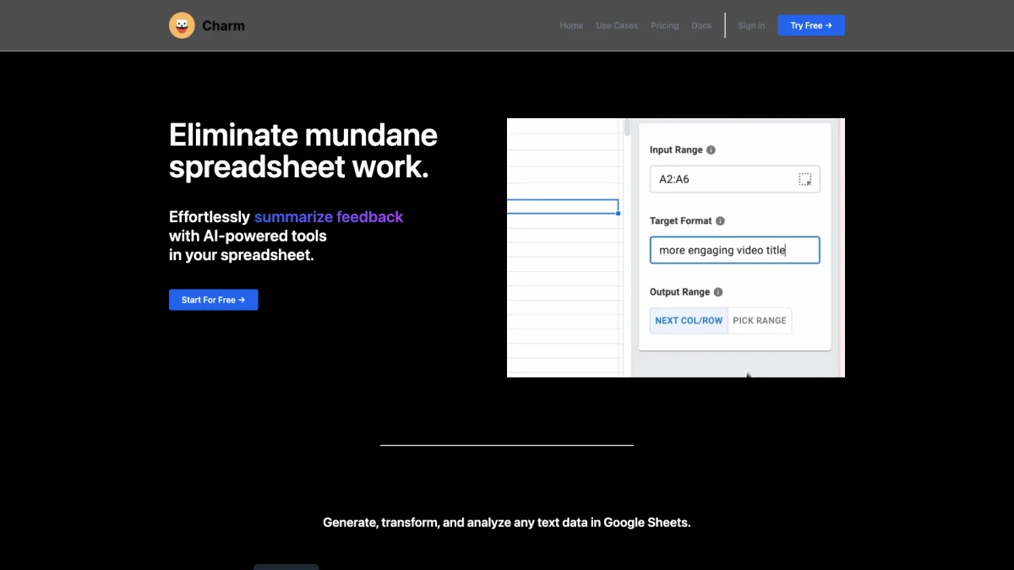Click the Sign in link
The width and height of the screenshot is (1014, 570).
(x=751, y=25)
